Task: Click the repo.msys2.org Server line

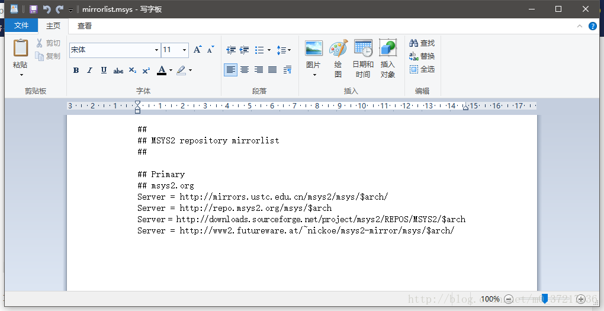Action: 234,208
